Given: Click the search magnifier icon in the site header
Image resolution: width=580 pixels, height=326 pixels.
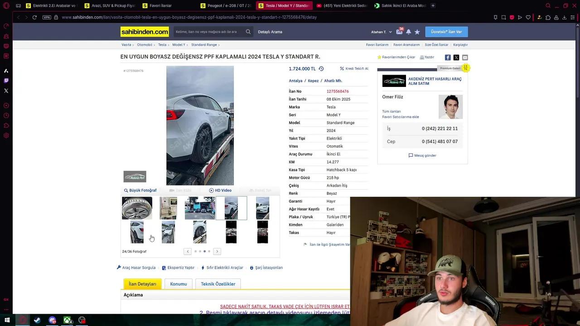Looking at the screenshot, I should point(248,32).
